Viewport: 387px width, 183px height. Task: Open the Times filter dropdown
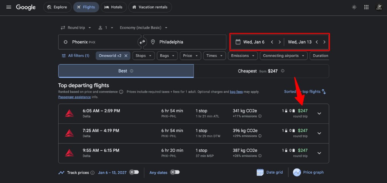tap(215, 56)
